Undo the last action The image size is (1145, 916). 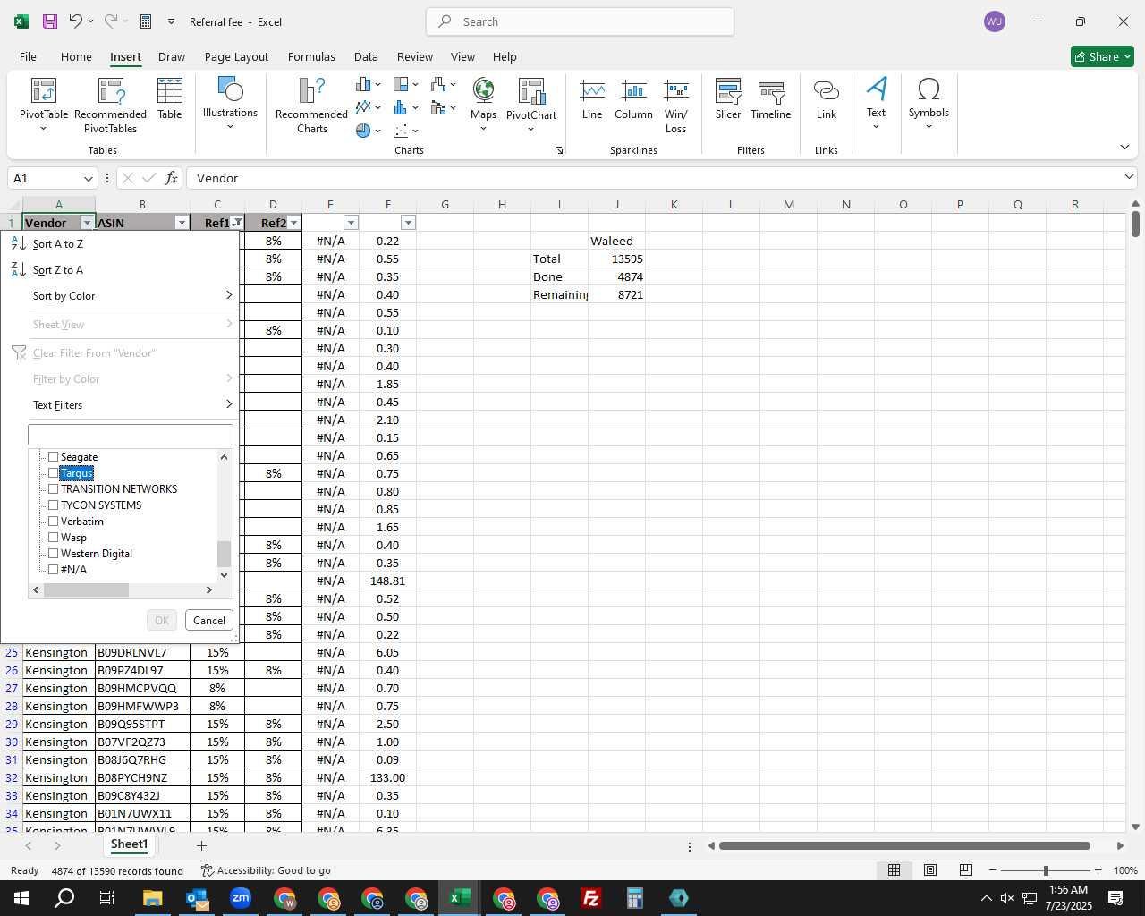[x=76, y=21]
